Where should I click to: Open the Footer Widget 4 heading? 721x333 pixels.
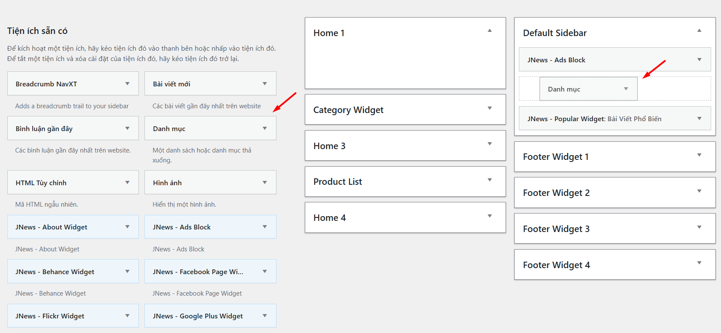click(x=556, y=265)
